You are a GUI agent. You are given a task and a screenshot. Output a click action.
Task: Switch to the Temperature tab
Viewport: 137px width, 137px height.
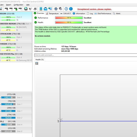point(52,13)
